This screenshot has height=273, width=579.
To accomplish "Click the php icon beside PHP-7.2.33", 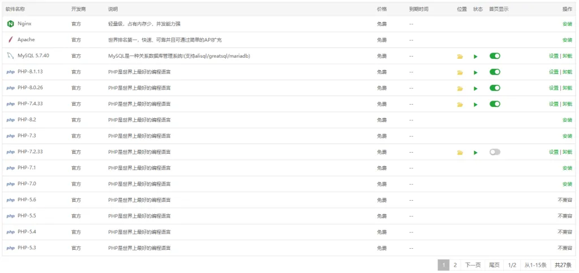I will coord(10,152).
